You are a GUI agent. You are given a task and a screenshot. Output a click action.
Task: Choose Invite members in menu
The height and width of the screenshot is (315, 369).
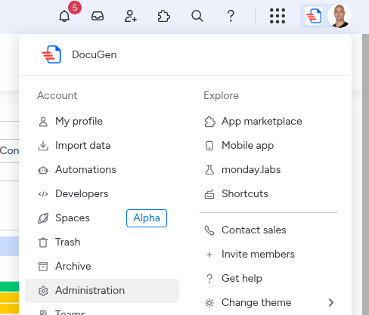point(258,255)
